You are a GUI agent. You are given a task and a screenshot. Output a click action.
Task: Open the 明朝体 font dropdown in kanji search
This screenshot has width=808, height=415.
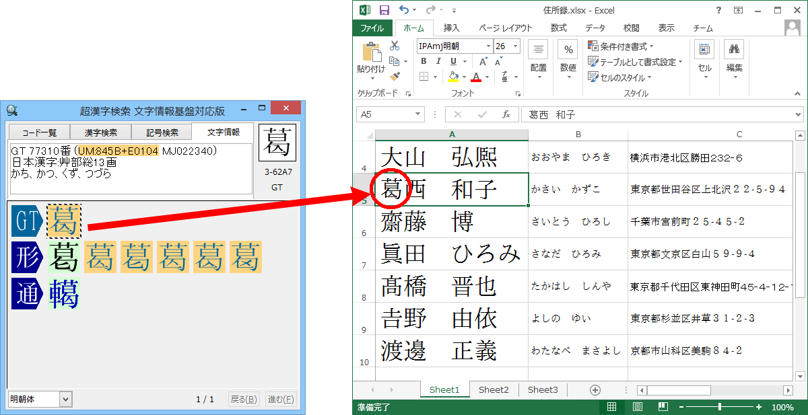(65, 399)
